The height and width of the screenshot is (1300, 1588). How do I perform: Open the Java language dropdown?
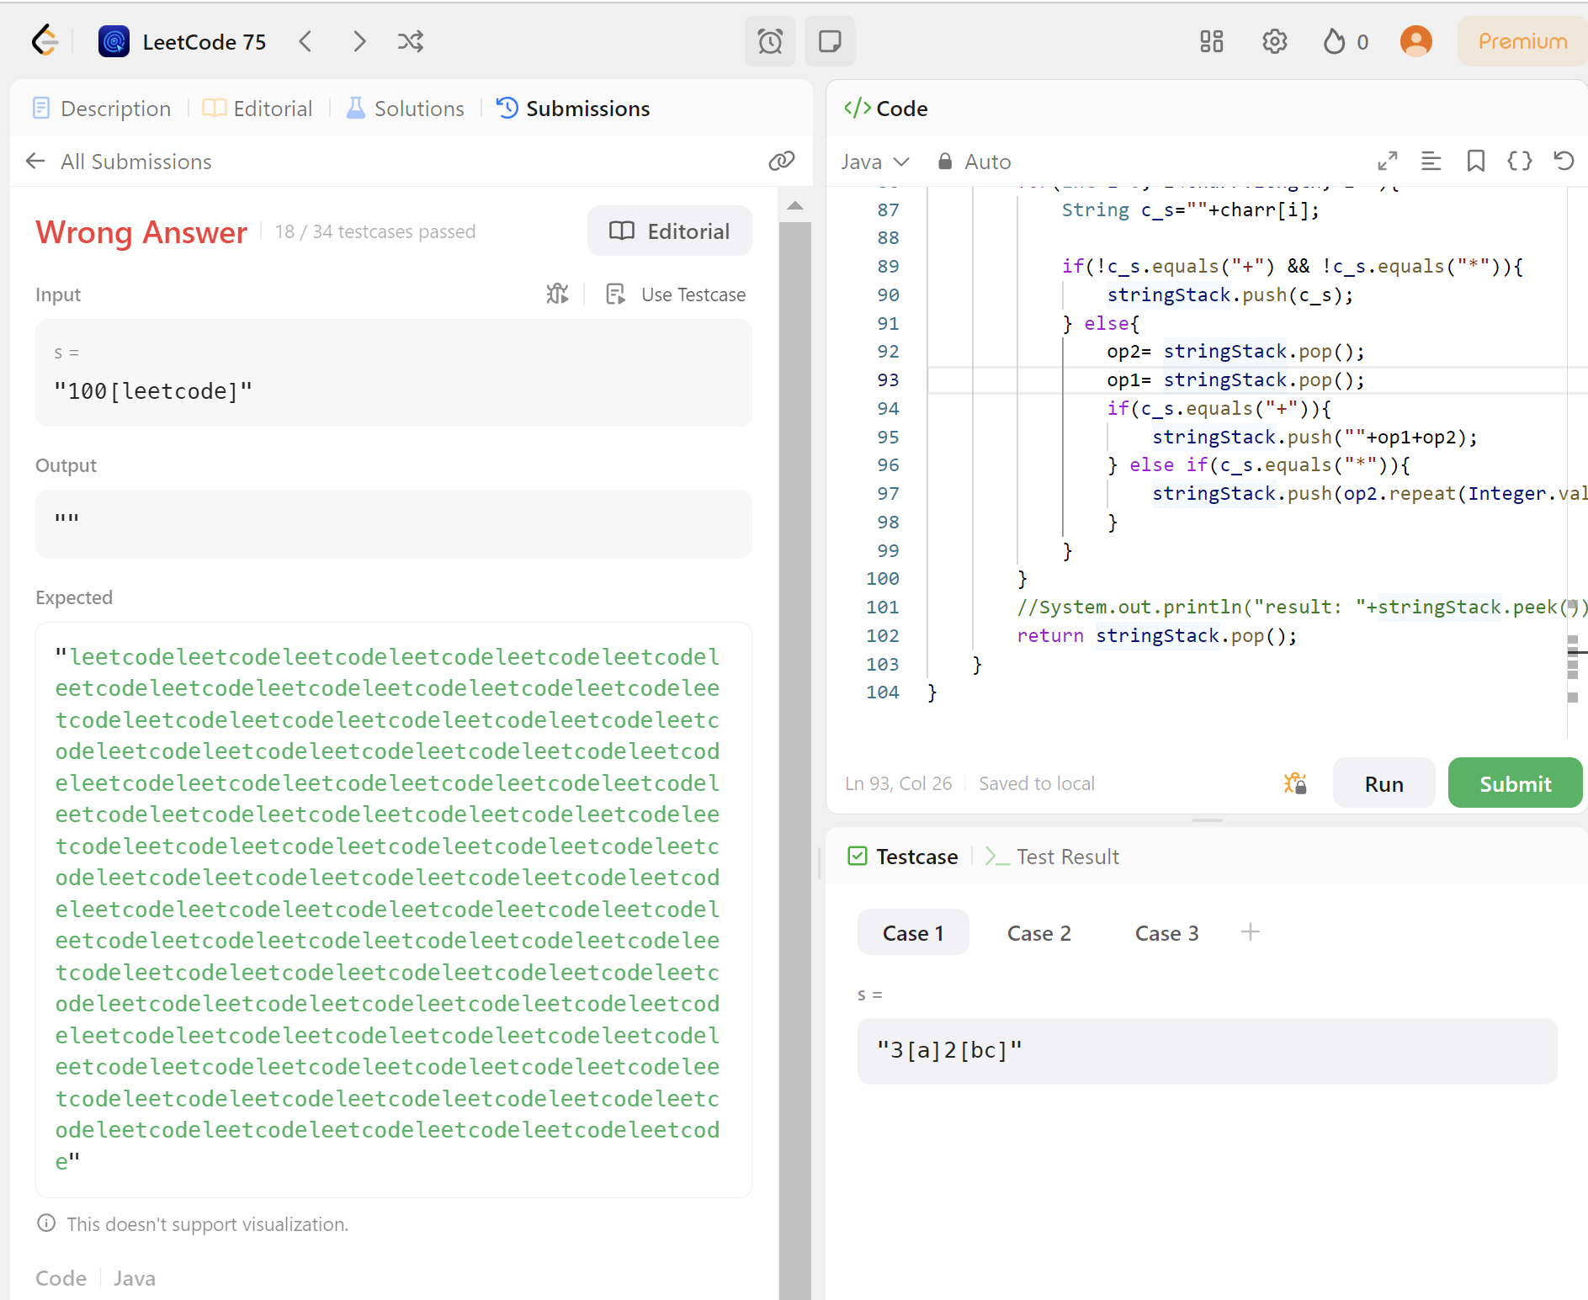click(x=875, y=162)
